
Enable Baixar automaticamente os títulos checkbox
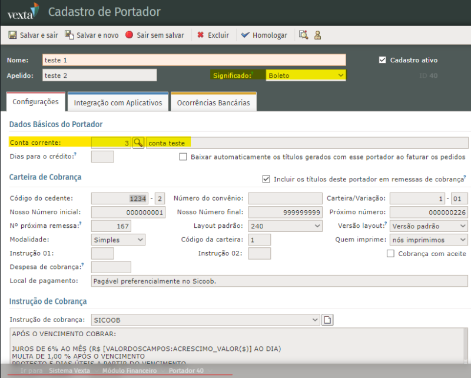183,157
